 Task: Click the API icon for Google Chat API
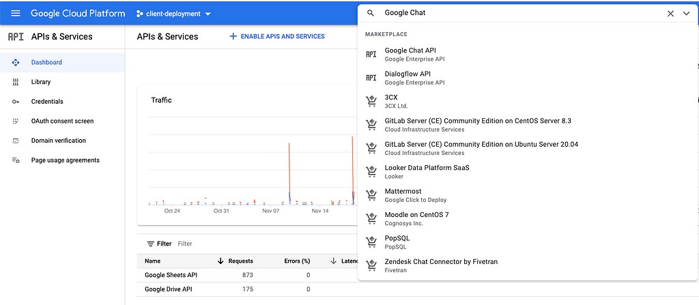(x=371, y=55)
